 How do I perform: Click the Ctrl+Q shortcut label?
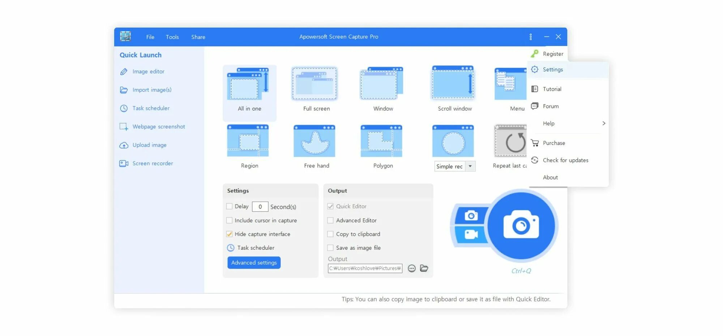[x=521, y=271]
